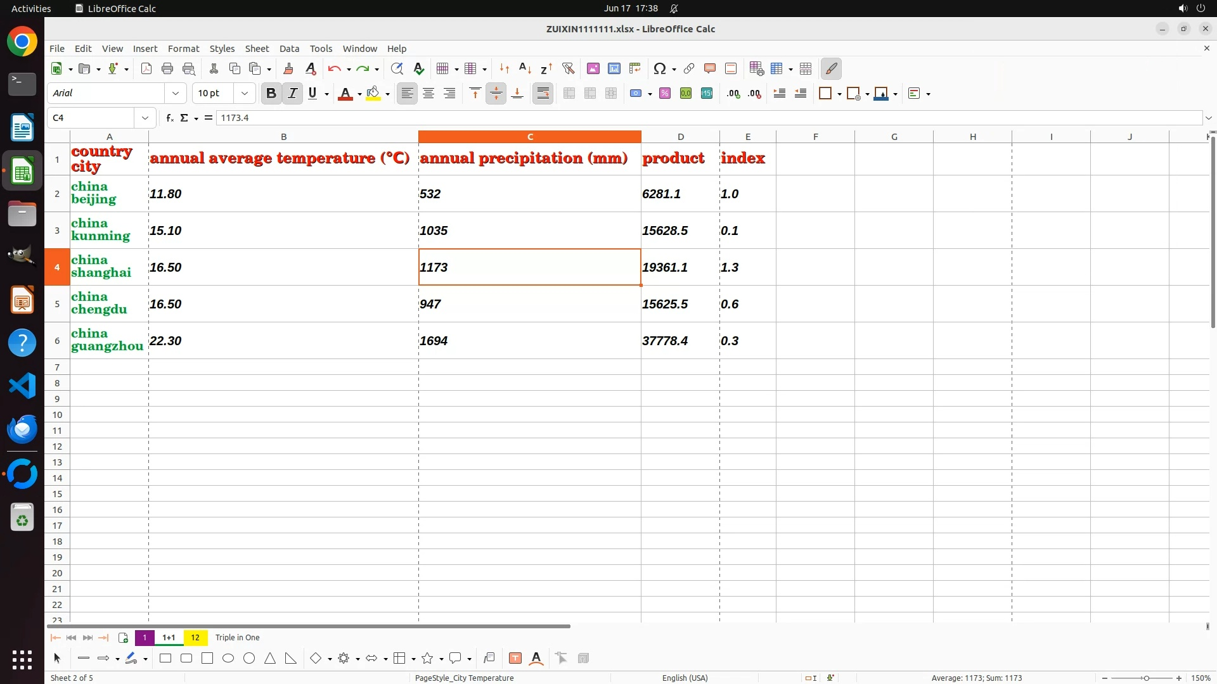Click the formula input line
This screenshot has width=1217, height=684.
click(697, 118)
